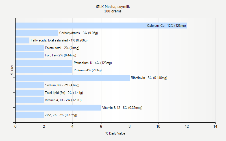Click the % Daily Value axis title

point(115,133)
